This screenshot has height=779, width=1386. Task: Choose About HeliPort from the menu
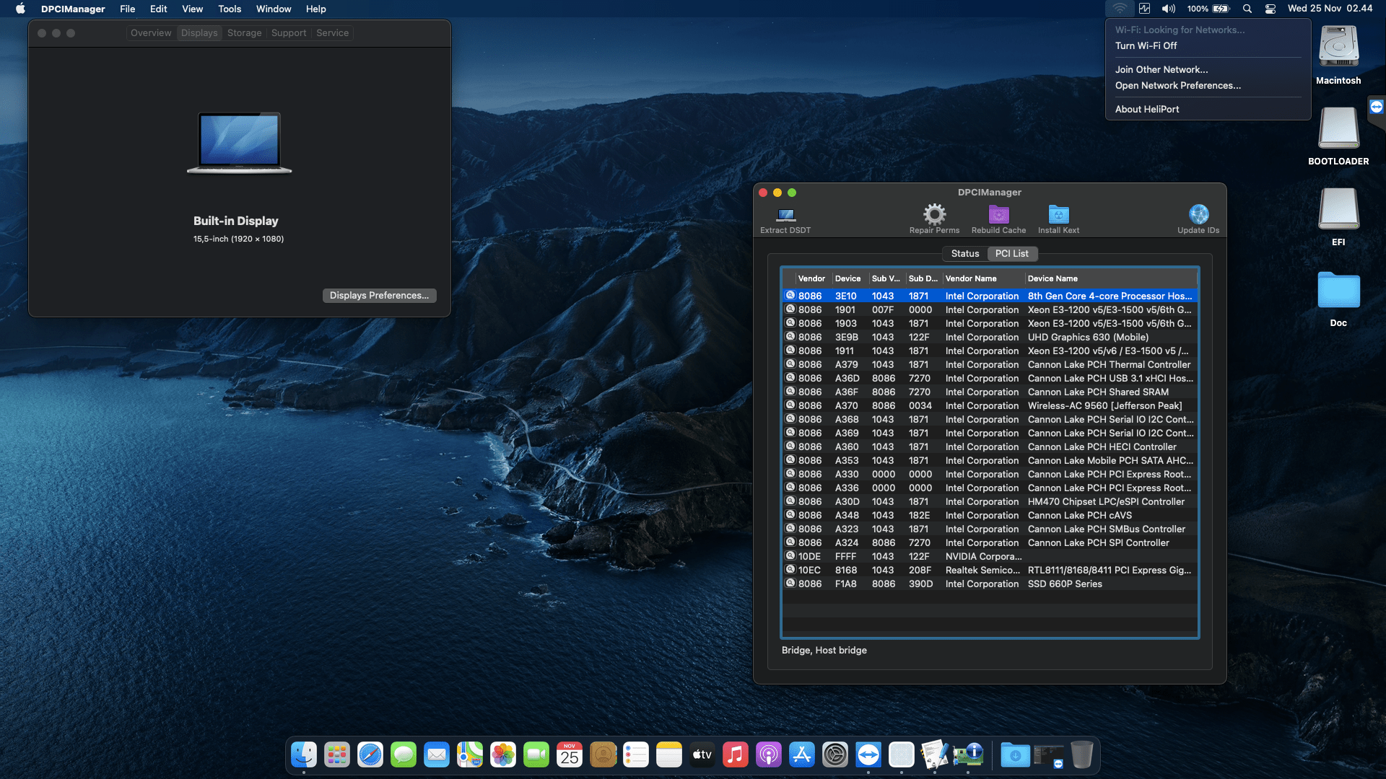pos(1147,109)
